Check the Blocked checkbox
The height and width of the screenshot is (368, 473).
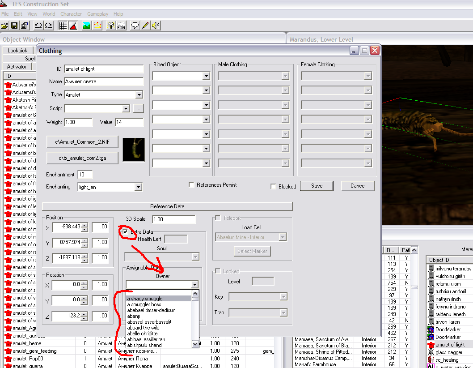tap(273, 187)
